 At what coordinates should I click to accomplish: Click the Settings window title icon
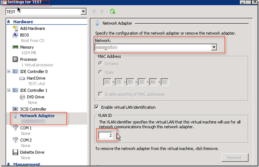pyautogui.click(x=4, y=2)
